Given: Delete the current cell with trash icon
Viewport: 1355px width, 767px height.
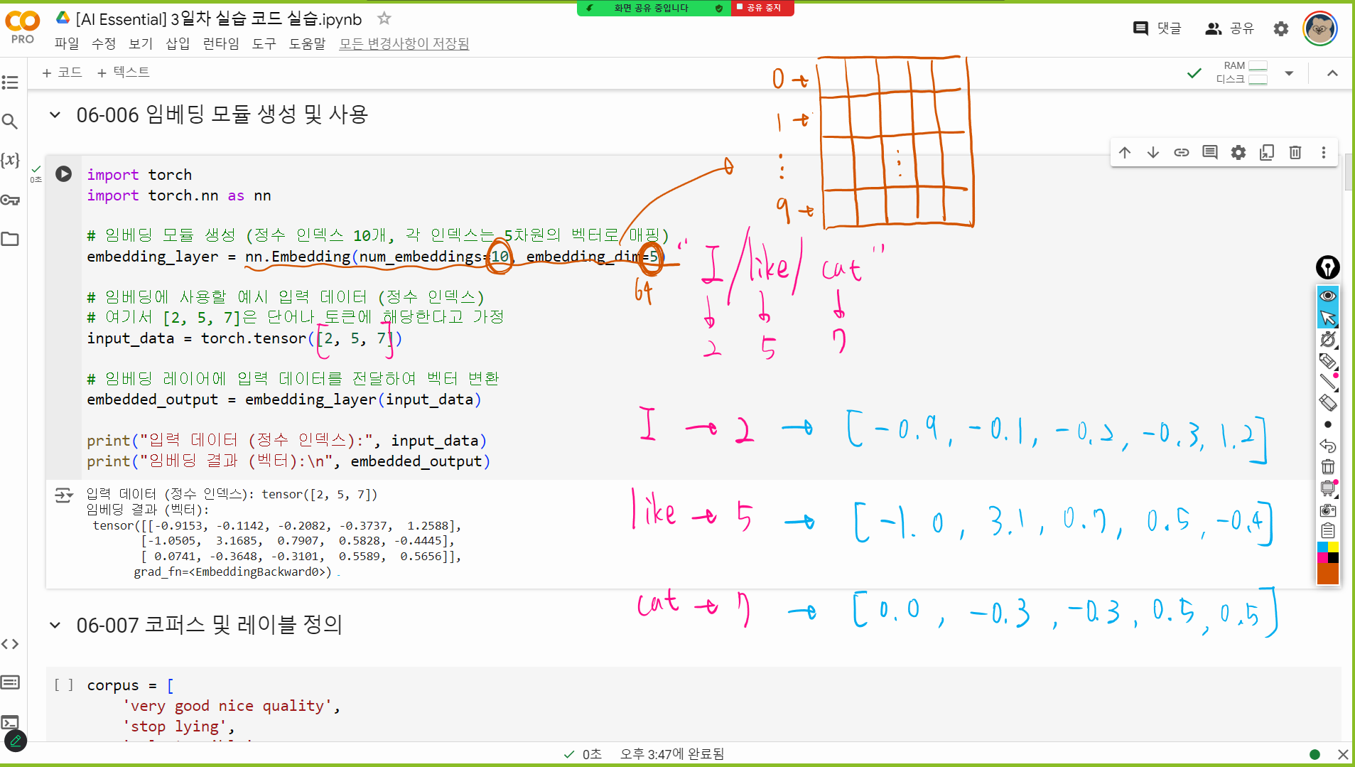Looking at the screenshot, I should pyautogui.click(x=1295, y=153).
